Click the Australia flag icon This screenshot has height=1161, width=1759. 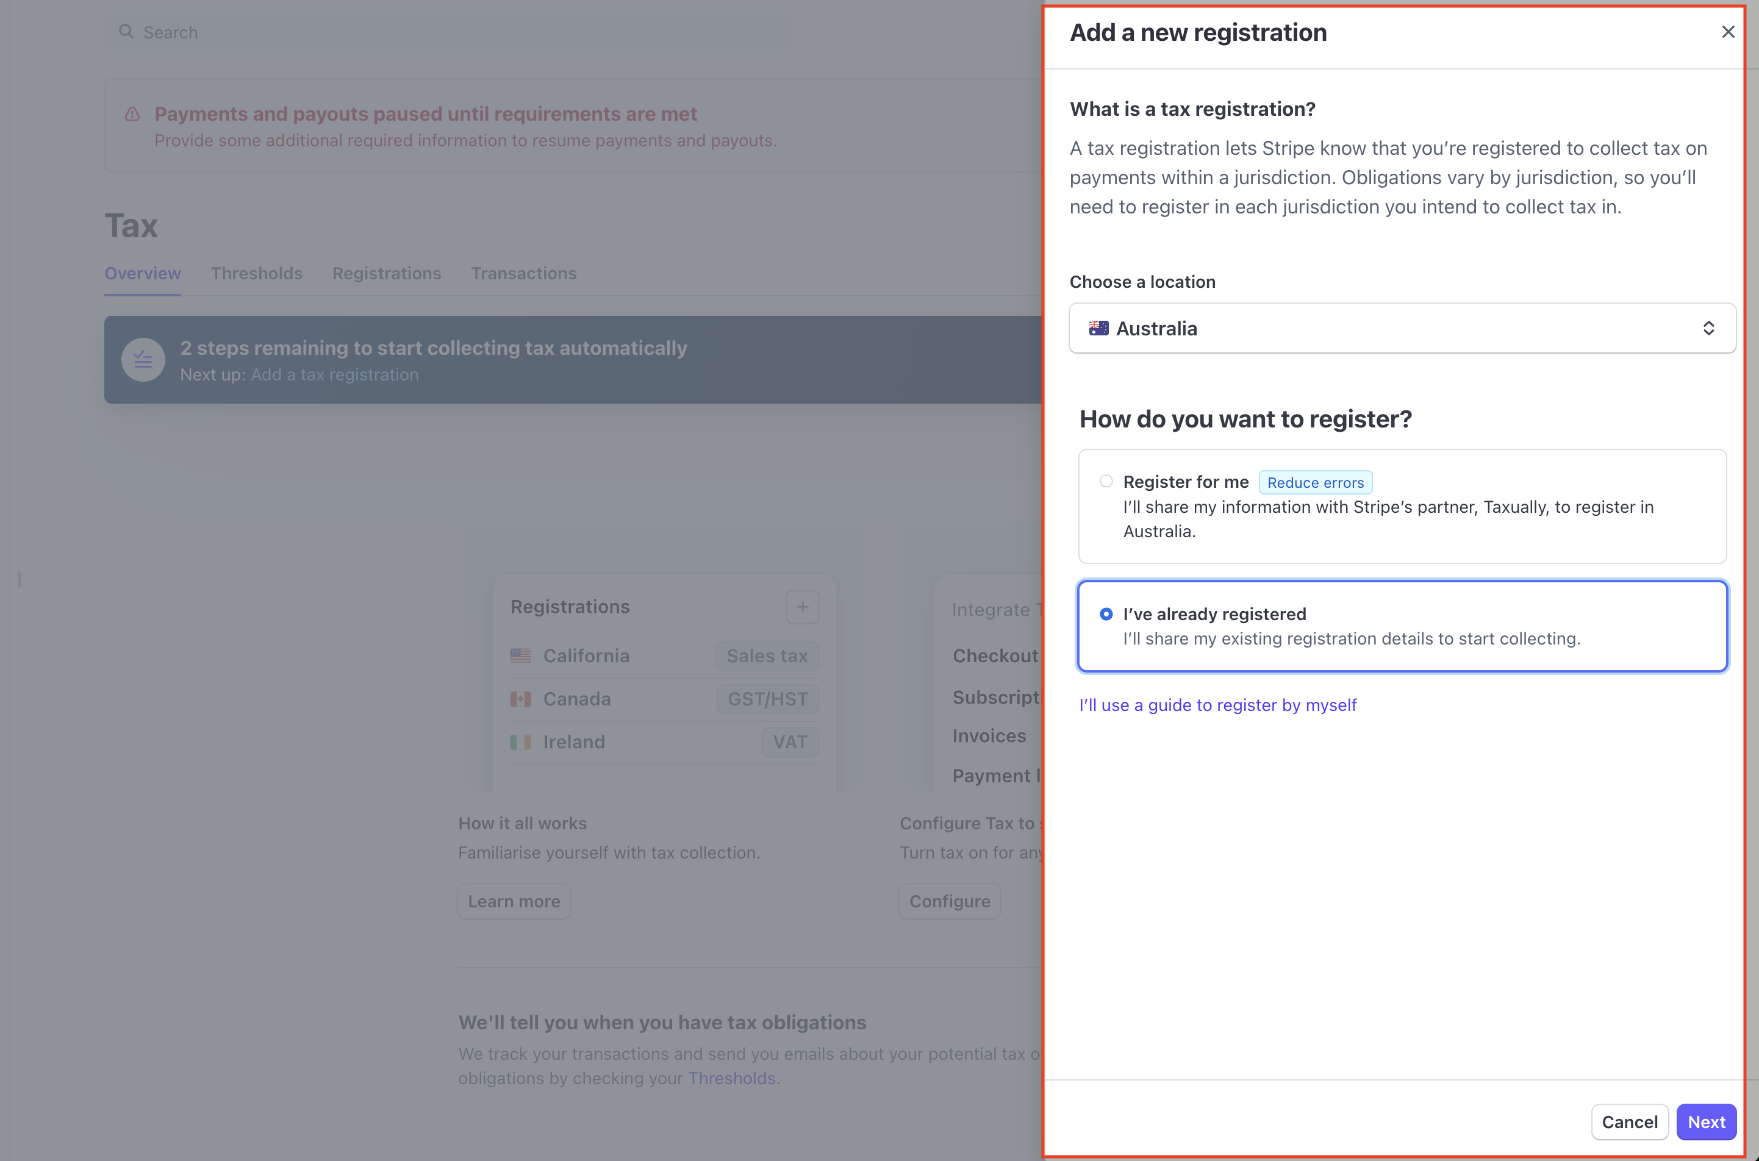pos(1098,328)
